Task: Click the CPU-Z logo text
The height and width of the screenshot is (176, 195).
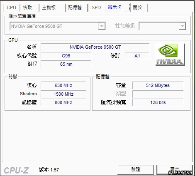Action: (x=16, y=170)
